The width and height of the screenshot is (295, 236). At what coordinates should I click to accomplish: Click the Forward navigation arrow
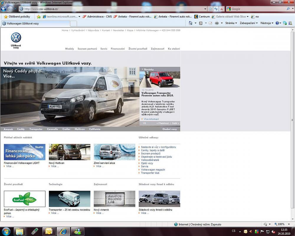coord(10,9)
